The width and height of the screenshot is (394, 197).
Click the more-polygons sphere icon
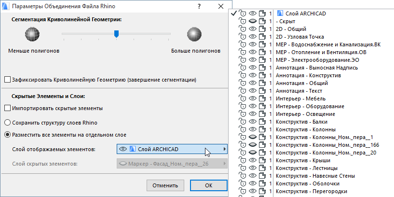(x=194, y=34)
